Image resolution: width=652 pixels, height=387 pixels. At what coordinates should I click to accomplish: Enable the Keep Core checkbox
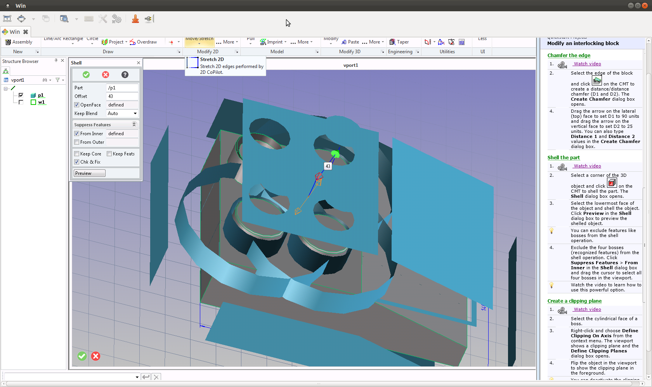click(x=77, y=154)
